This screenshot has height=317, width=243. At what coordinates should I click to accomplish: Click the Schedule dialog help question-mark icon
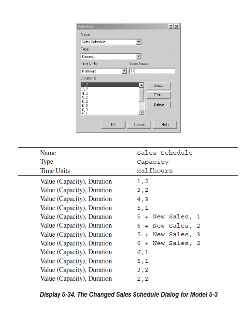pyautogui.click(x=171, y=27)
